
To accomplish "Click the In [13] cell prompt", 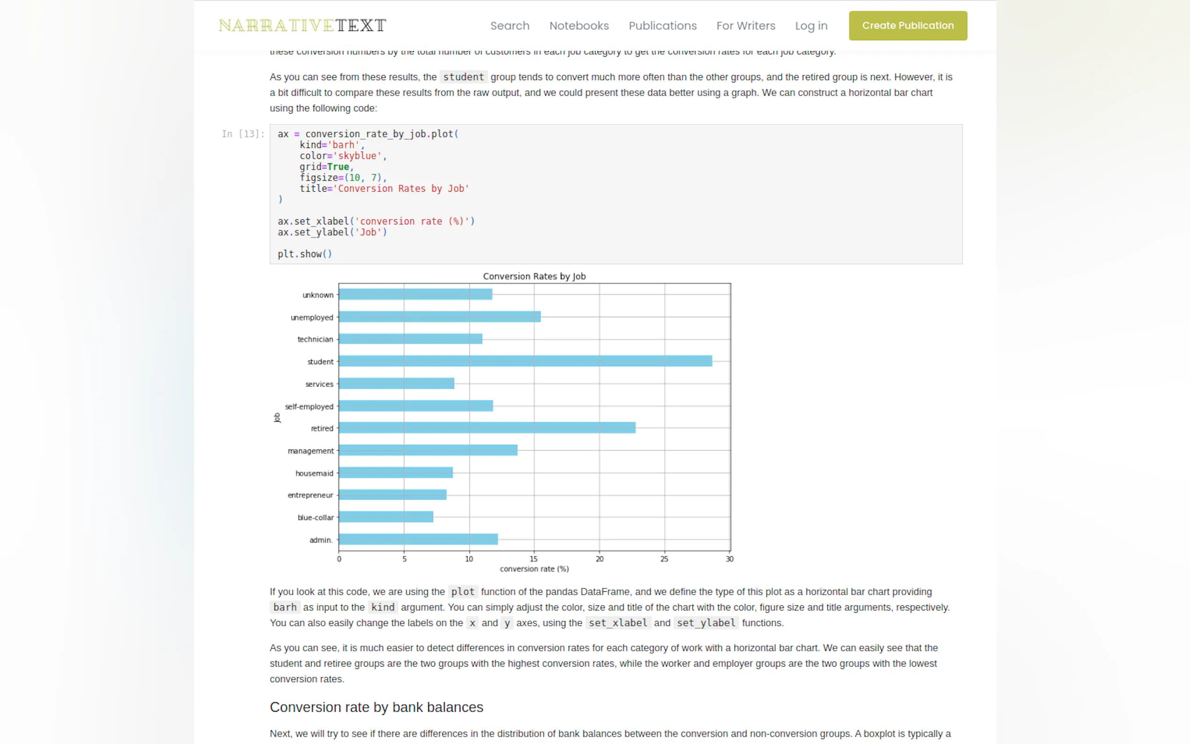I will coord(243,134).
